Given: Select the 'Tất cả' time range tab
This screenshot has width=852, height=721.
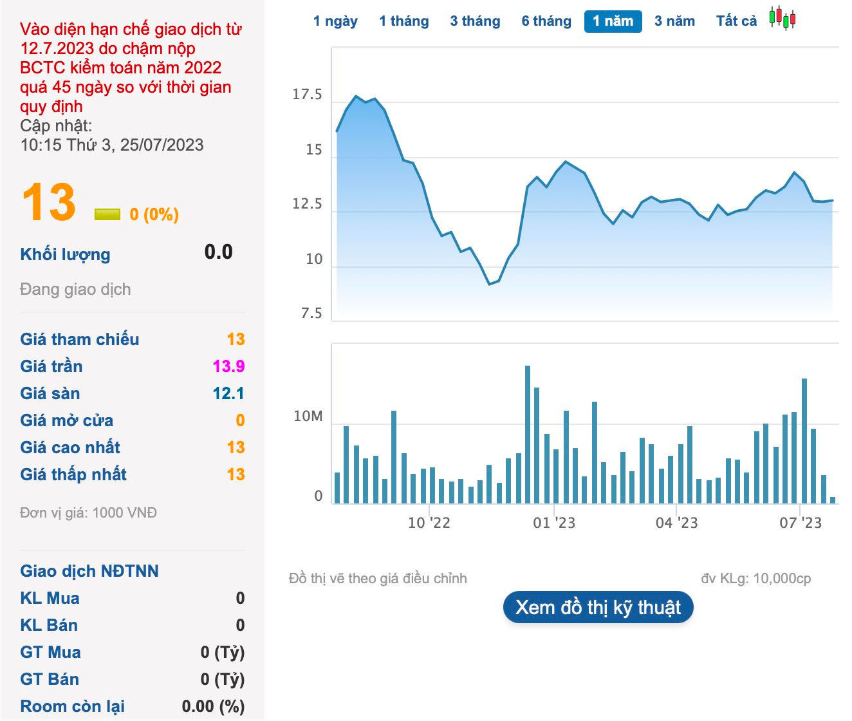Looking at the screenshot, I should tap(736, 21).
